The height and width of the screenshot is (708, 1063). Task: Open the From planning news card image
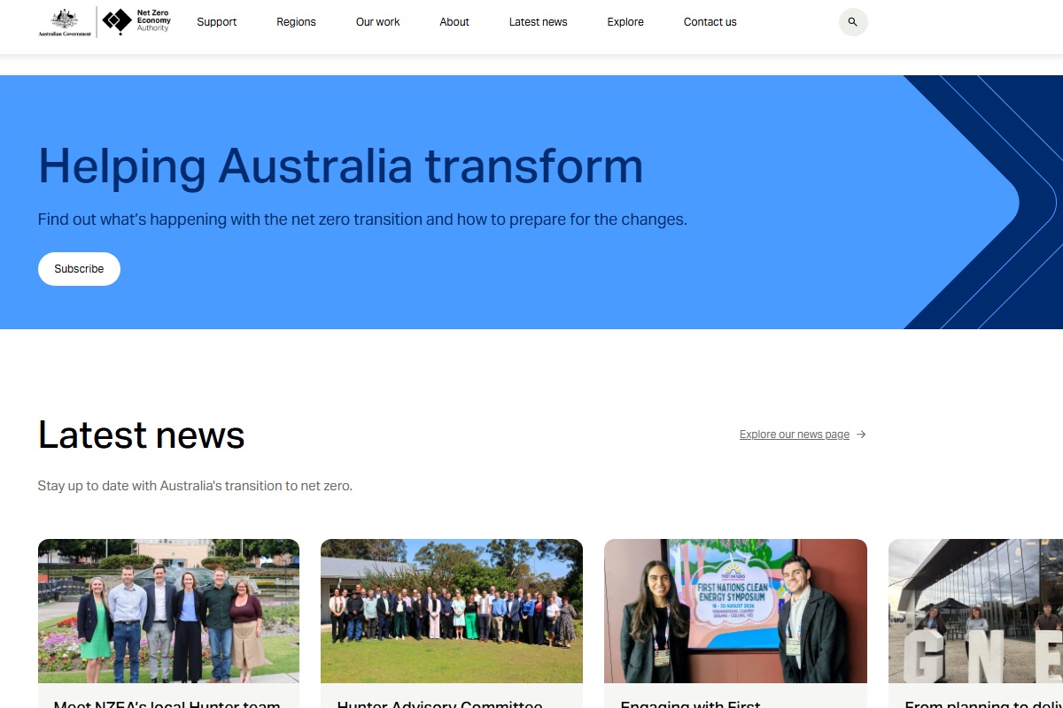coord(975,611)
